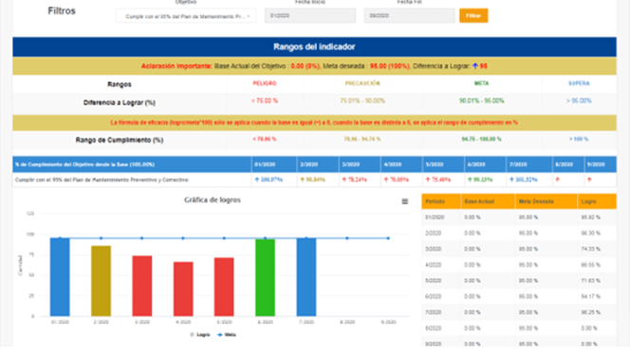The height and width of the screenshot is (356, 630).
Task: Click the Fecha Fin date field
Action: [x=409, y=16]
